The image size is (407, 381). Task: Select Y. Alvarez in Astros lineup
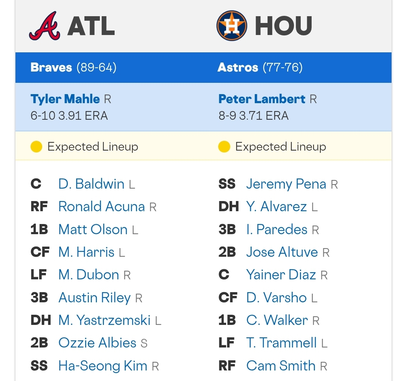click(277, 207)
